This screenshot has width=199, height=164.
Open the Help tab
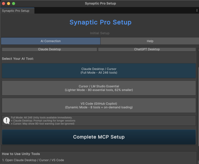point(150,41)
